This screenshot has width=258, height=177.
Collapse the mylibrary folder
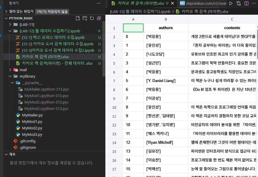coord(10,76)
